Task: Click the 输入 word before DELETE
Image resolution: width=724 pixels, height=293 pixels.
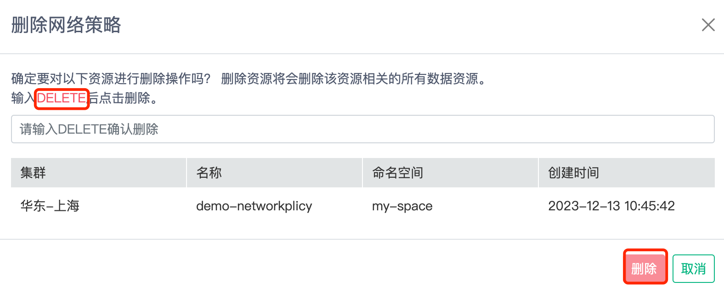Action: click(x=23, y=98)
